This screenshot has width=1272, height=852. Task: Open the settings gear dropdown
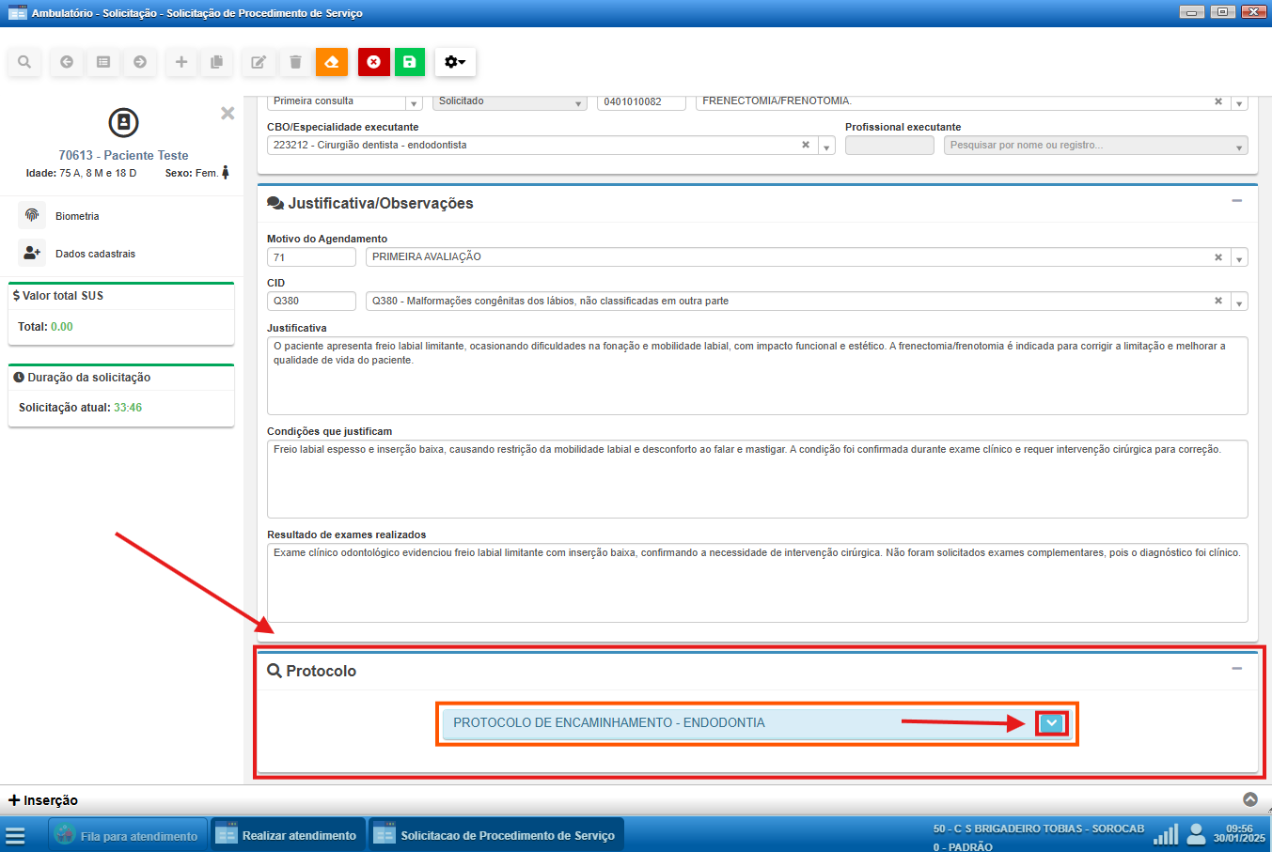click(455, 62)
